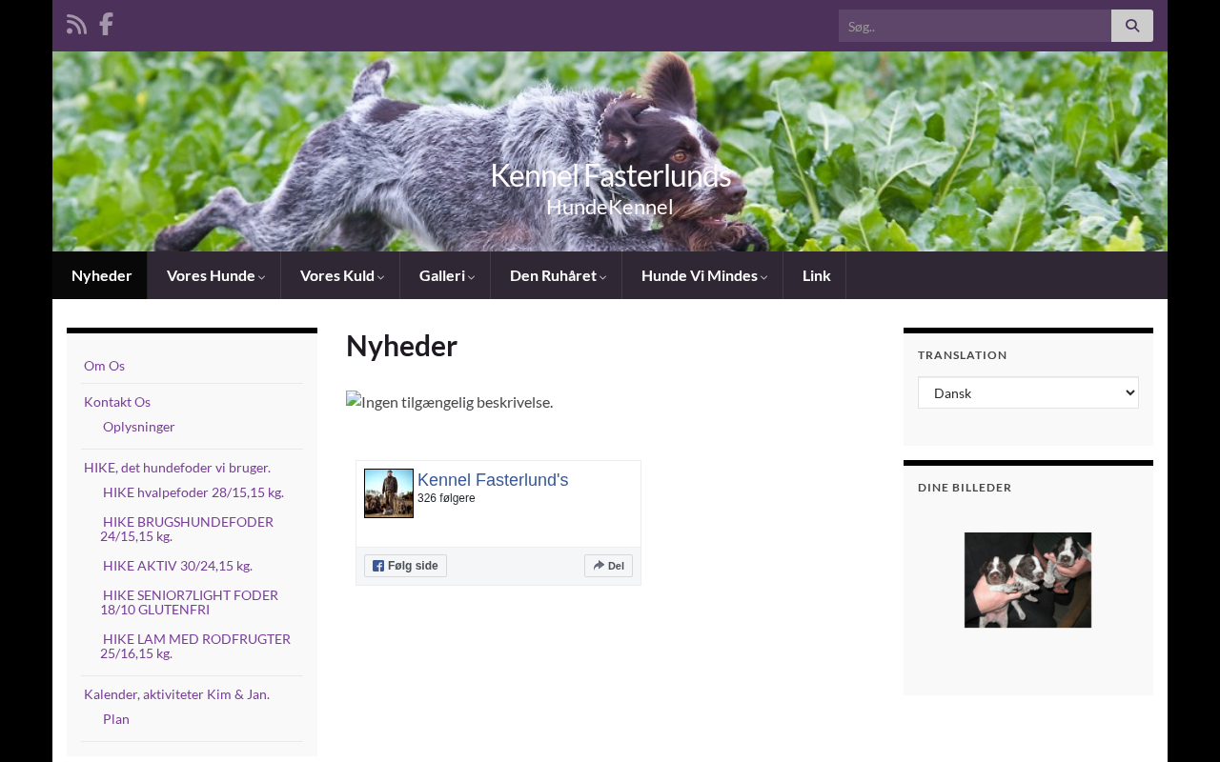The width and height of the screenshot is (1220, 762).
Task: Click the Facebook Følg side button
Action: [405, 566]
